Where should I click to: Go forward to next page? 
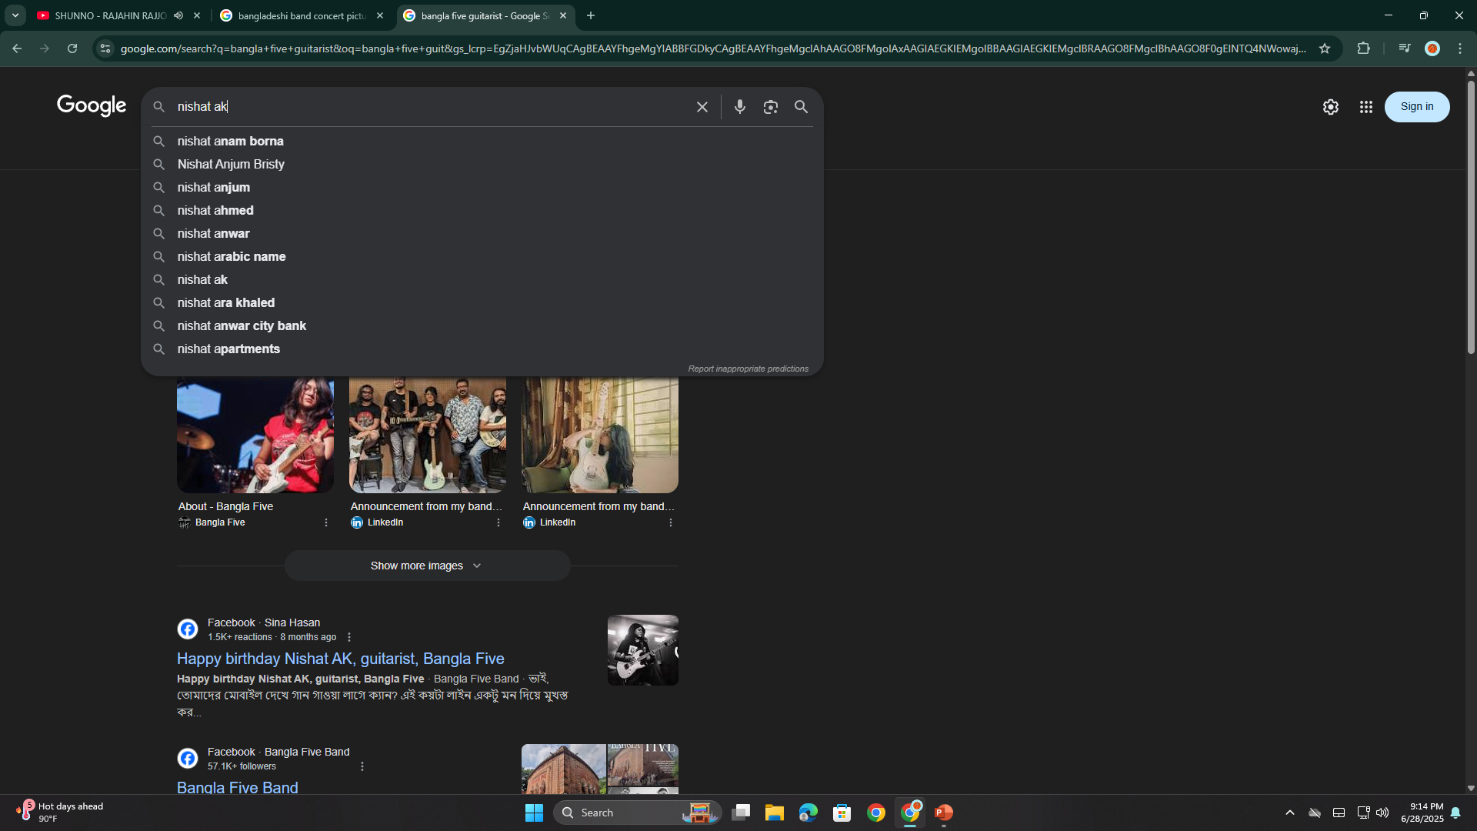[x=45, y=48]
